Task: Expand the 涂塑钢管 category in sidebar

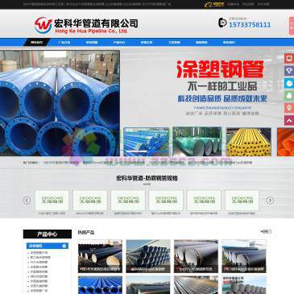Action: 48,246
